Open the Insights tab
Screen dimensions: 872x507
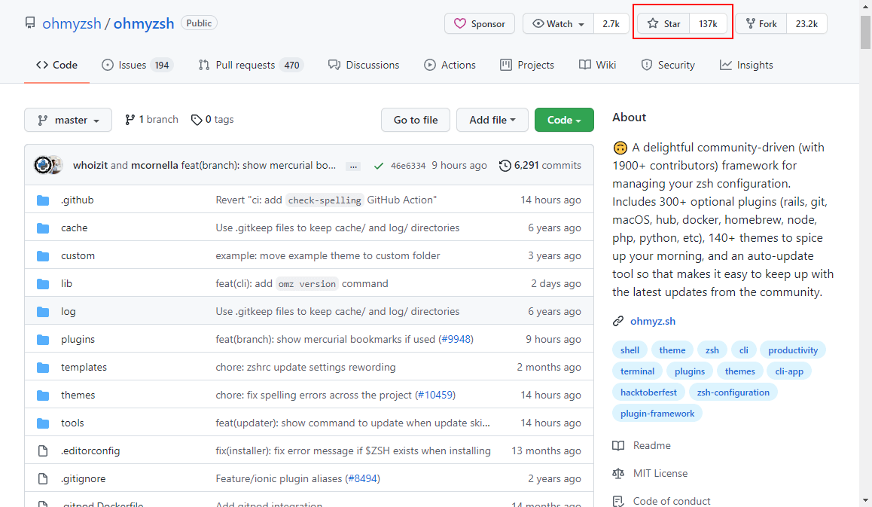point(746,65)
